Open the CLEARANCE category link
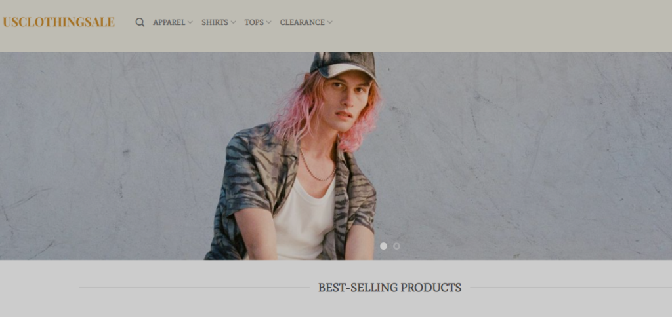Viewport: 672px width, 317px height. pos(302,22)
